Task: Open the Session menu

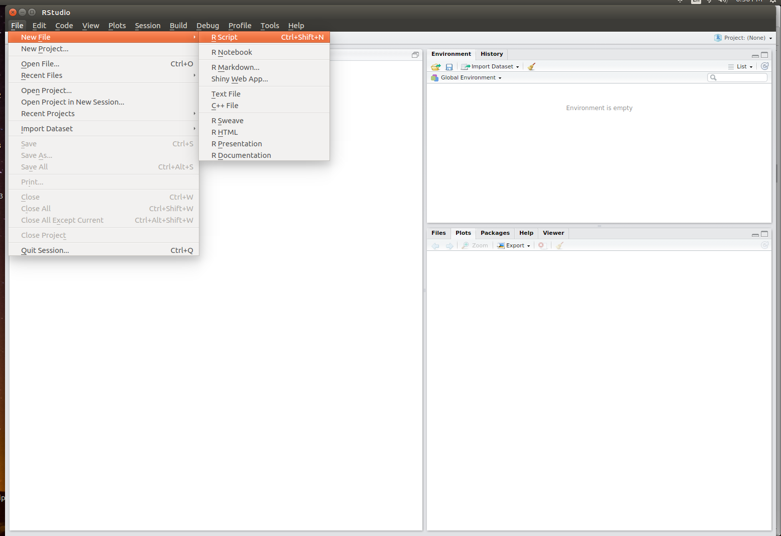Action: (x=148, y=26)
